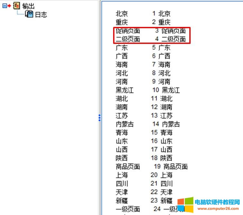Click the 日志 log icon
Image resolution: width=243 pixels, height=215 pixels.
[29, 14]
